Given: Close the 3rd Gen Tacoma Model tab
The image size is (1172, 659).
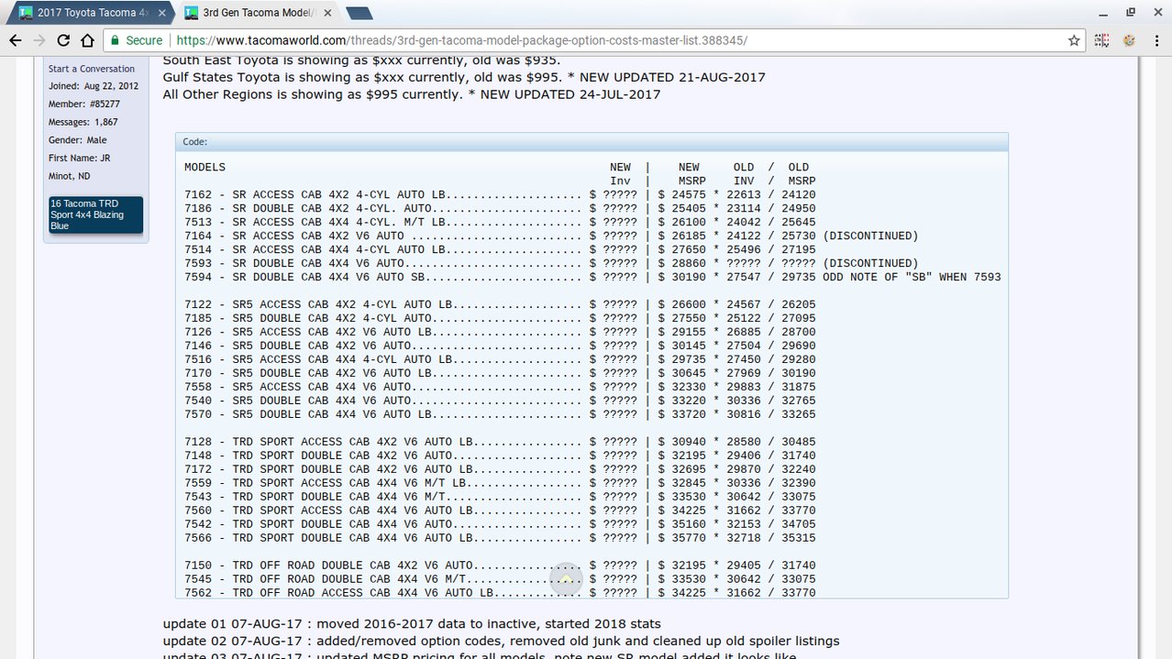Looking at the screenshot, I should 326,13.
